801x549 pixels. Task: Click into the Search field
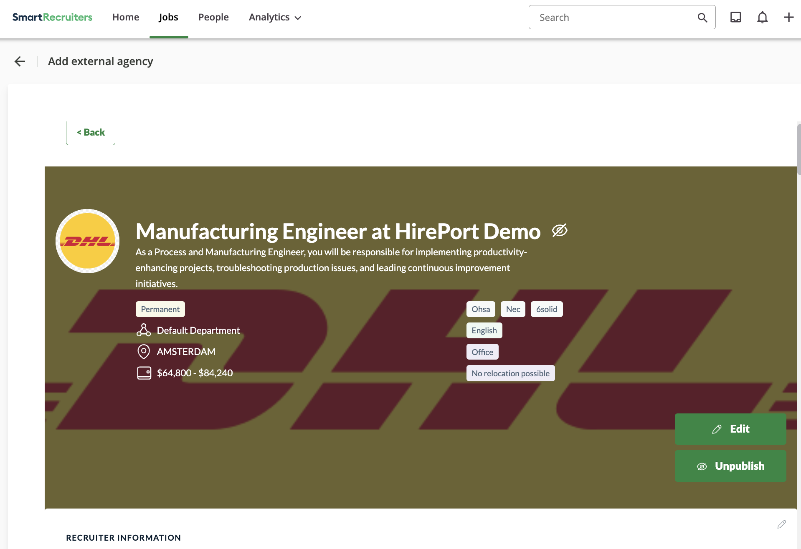pyautogui.click(x=622, y=17)
